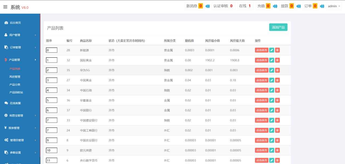Expand the 用户管理 sidebar menu

coord(20,35)
